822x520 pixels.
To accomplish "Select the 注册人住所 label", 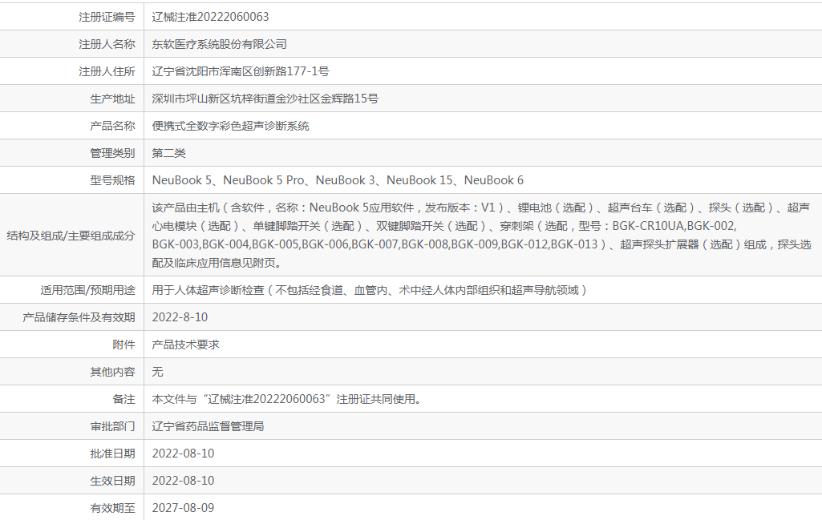I will point(107,71).
